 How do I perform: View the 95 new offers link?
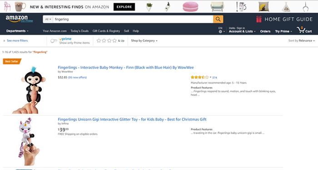pos(77,78)
